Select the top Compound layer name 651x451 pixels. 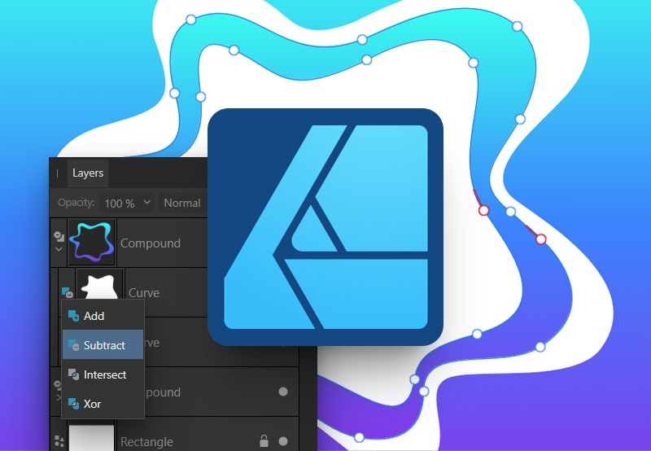pos(151,243)
